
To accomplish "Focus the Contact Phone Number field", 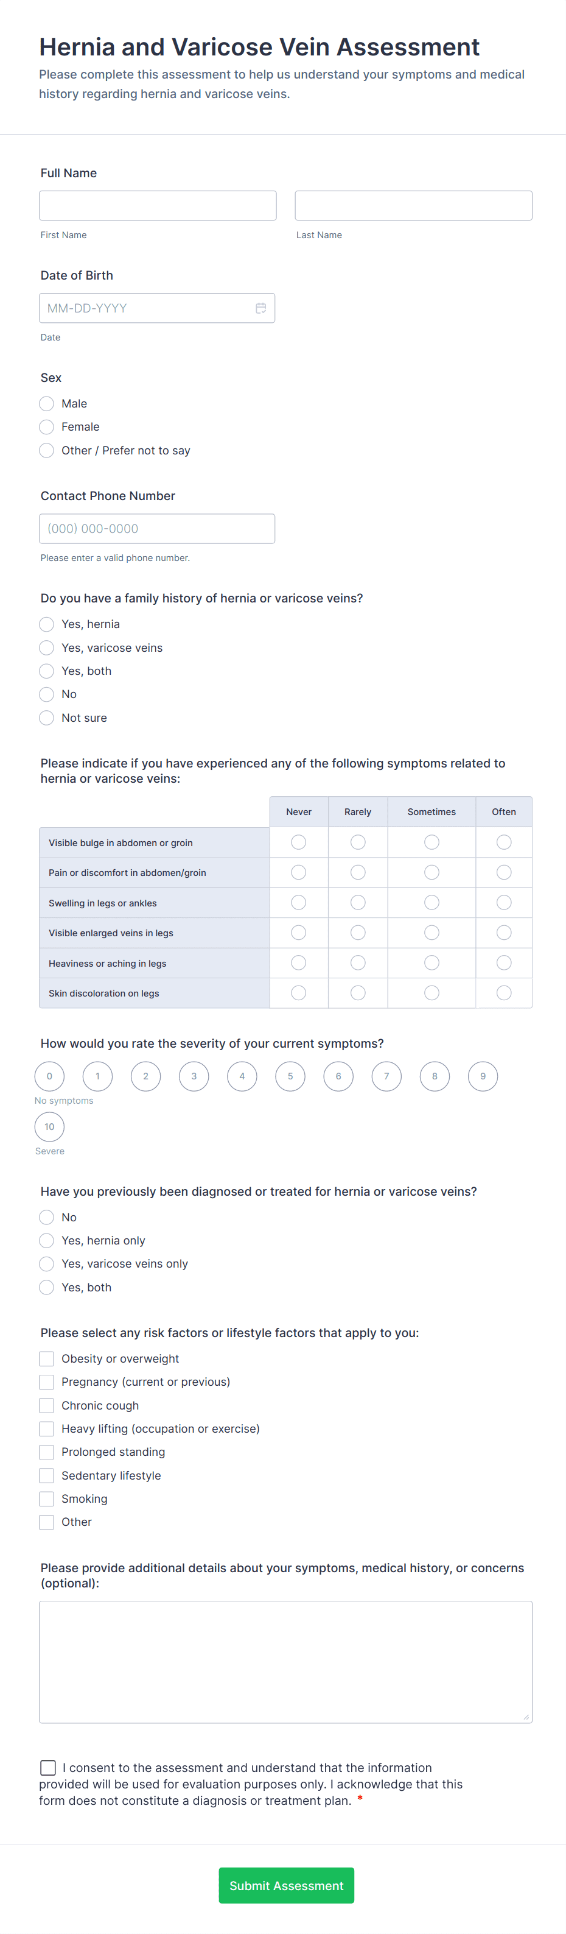I will pyautogui.click(x=156, y=529).
